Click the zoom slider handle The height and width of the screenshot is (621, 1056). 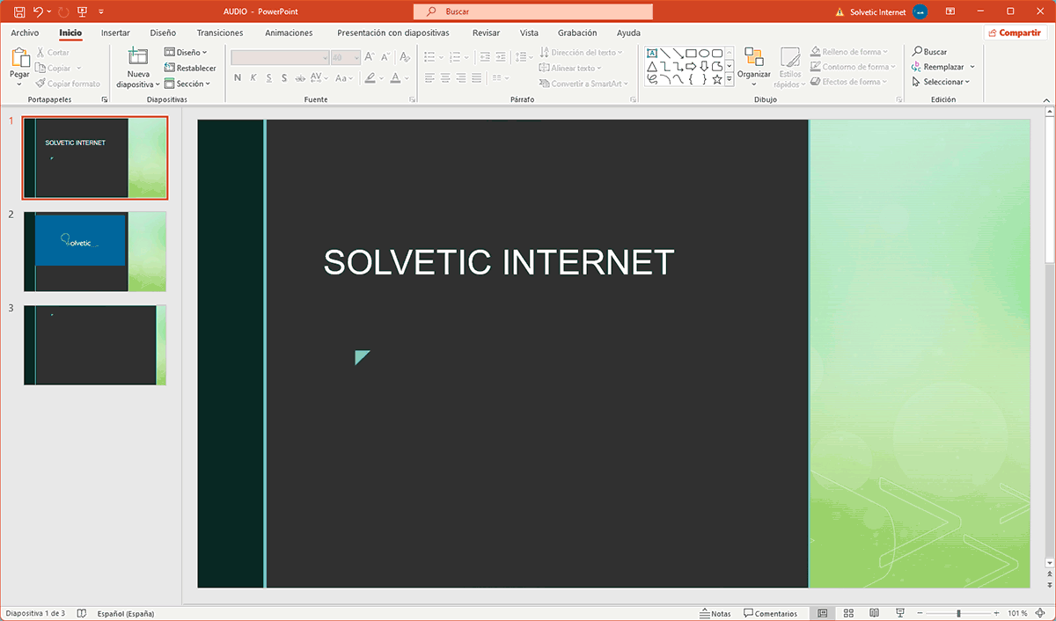tap(957, 613)
